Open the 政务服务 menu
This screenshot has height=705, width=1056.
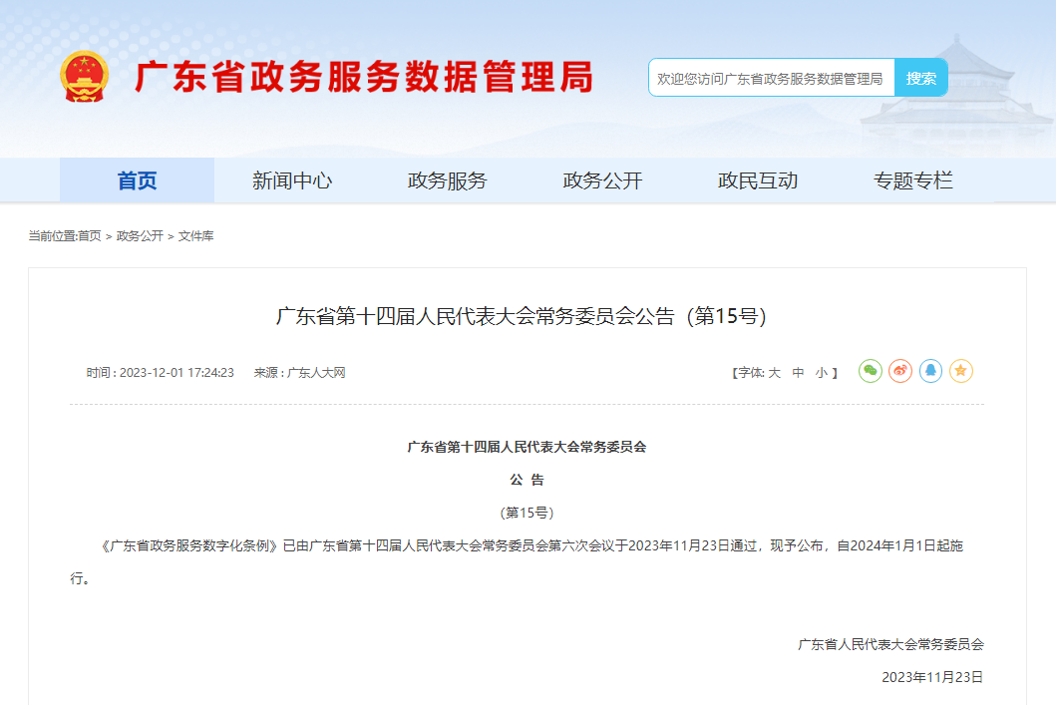[448, 179]
